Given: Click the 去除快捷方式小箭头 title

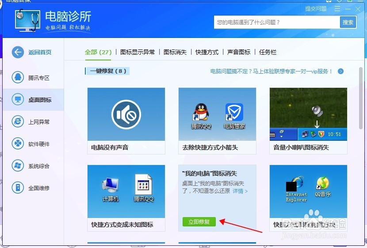Looking at the screenshot, I should 210,147.
